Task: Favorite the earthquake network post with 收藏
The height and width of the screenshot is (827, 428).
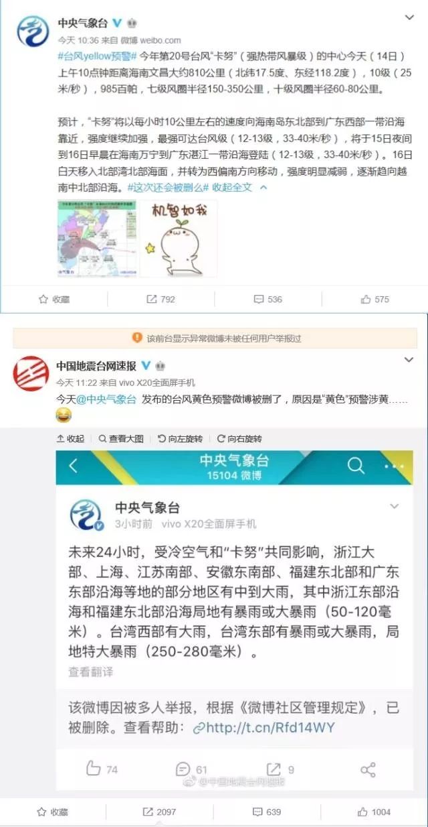Action: (53, 812)
